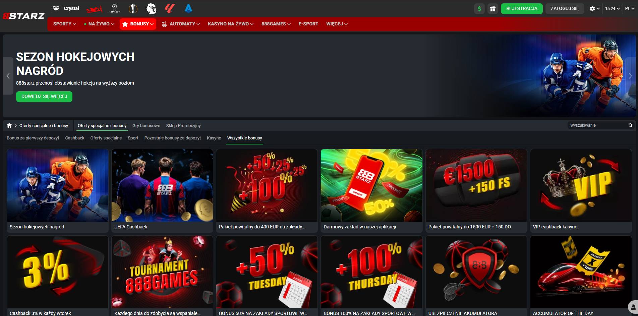Open the Europa League trophy icon
638x316 pixels.
pos(133,9)
